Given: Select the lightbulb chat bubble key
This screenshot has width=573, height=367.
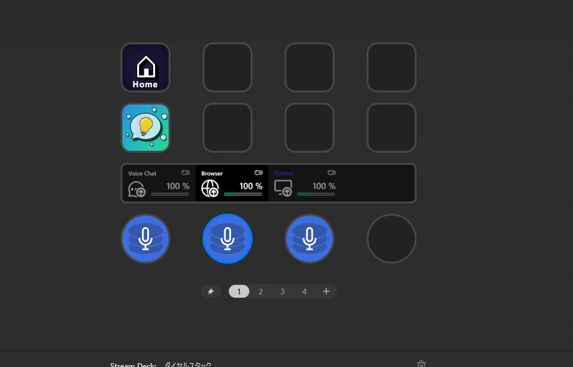Looking at the screenshot, I should coord(145,128).
